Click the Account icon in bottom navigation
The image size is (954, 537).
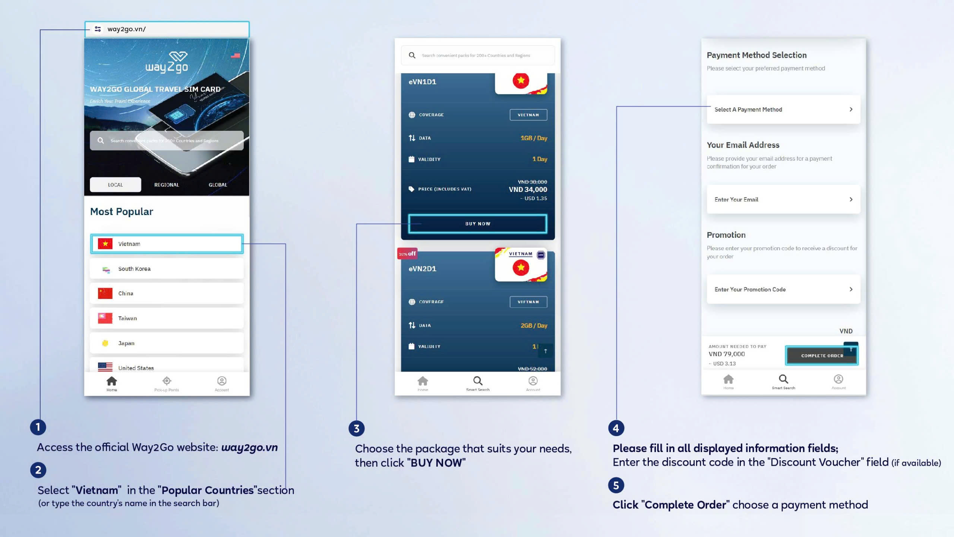coord(221,380)
